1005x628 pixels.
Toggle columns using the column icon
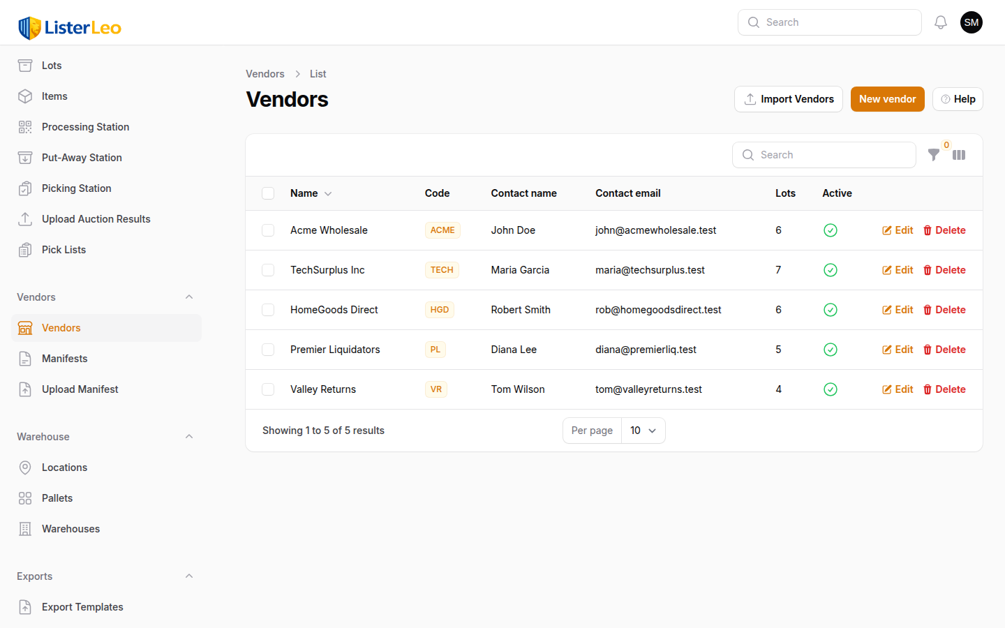959,155
